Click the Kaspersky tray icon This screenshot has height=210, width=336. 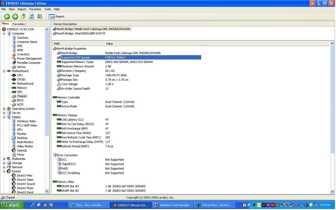point(287,205)
